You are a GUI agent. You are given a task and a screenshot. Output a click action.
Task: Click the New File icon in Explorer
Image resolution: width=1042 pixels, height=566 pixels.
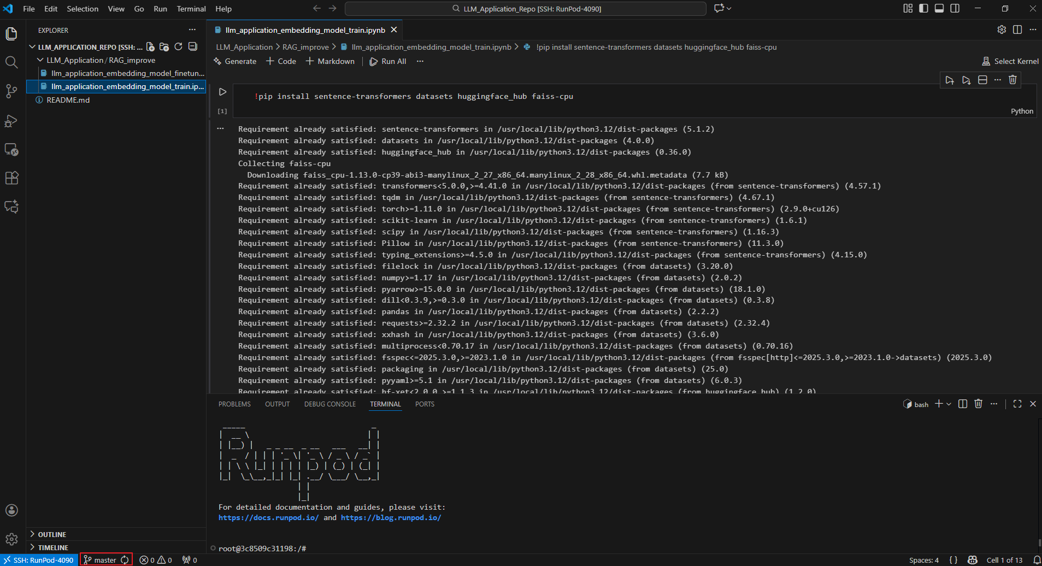click(150, 47)
